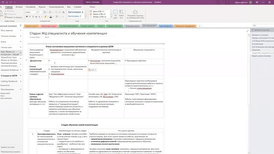
Task: Expand Стандарты ШСМ notebook arrow
Action: (21, 76)
